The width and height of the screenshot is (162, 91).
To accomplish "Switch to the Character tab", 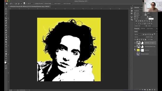I will point(137,7).
